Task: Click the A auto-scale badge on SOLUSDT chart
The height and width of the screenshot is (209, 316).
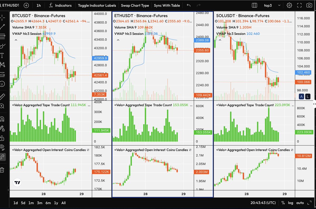Action: coord(302,97)
